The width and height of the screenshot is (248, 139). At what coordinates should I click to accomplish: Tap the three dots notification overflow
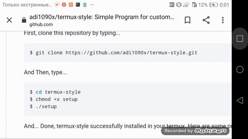[x=92, y=5]
